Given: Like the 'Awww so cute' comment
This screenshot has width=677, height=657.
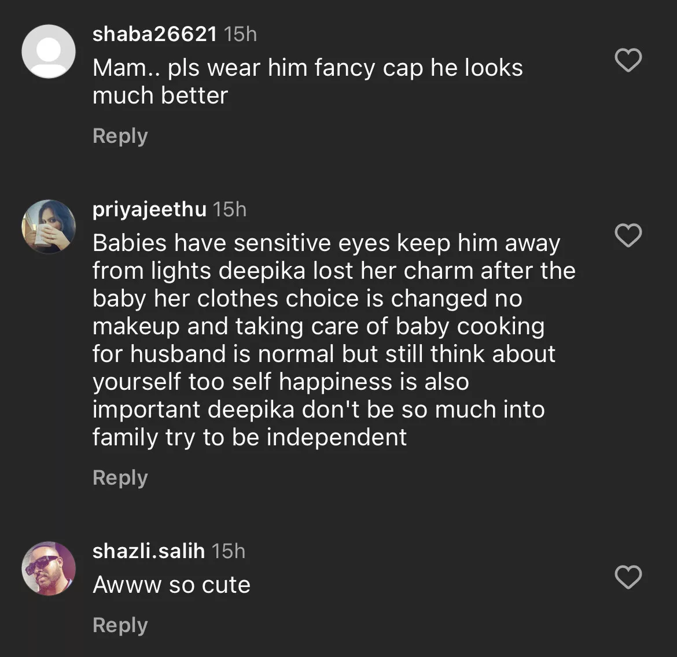Looking at the screenshot, I should [x=628, y=577].
